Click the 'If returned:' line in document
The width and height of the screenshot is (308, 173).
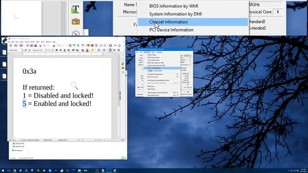(38, 87)
